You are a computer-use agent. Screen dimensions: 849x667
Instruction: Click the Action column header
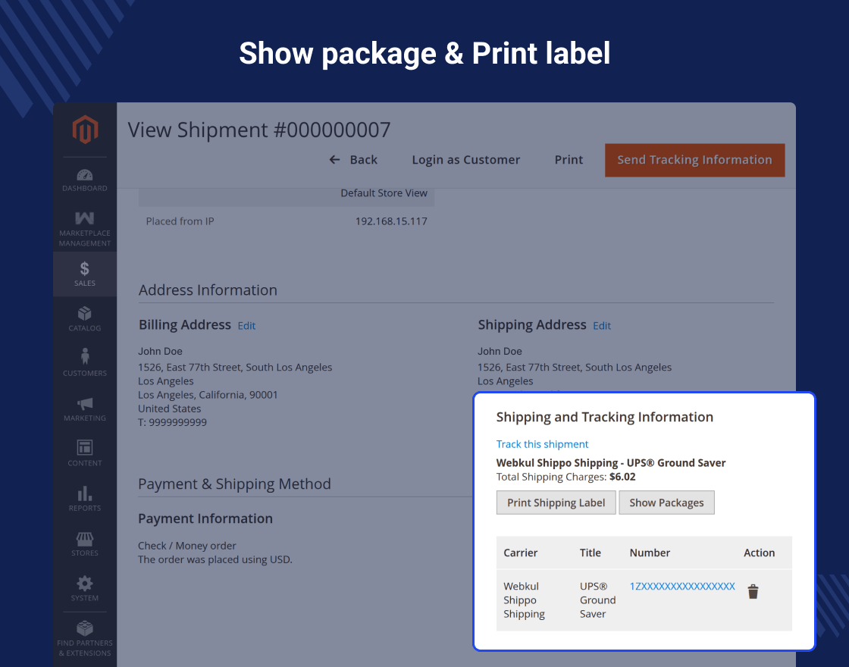[759, 553]
